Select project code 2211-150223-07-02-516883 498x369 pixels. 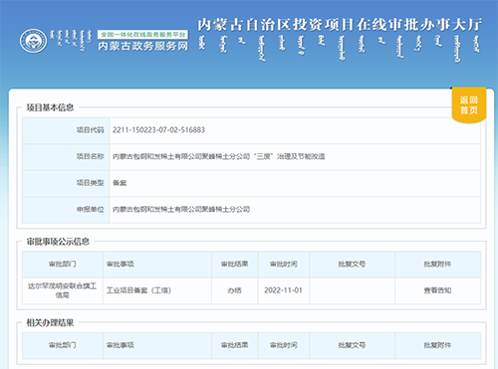158,130
